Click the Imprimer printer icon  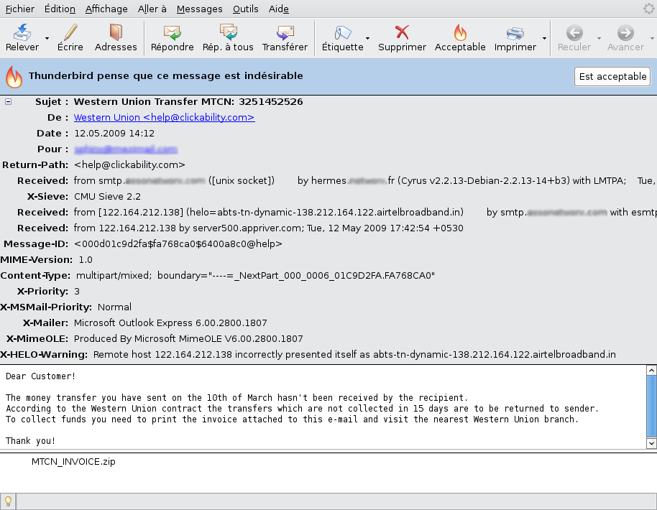coord(515,32)
